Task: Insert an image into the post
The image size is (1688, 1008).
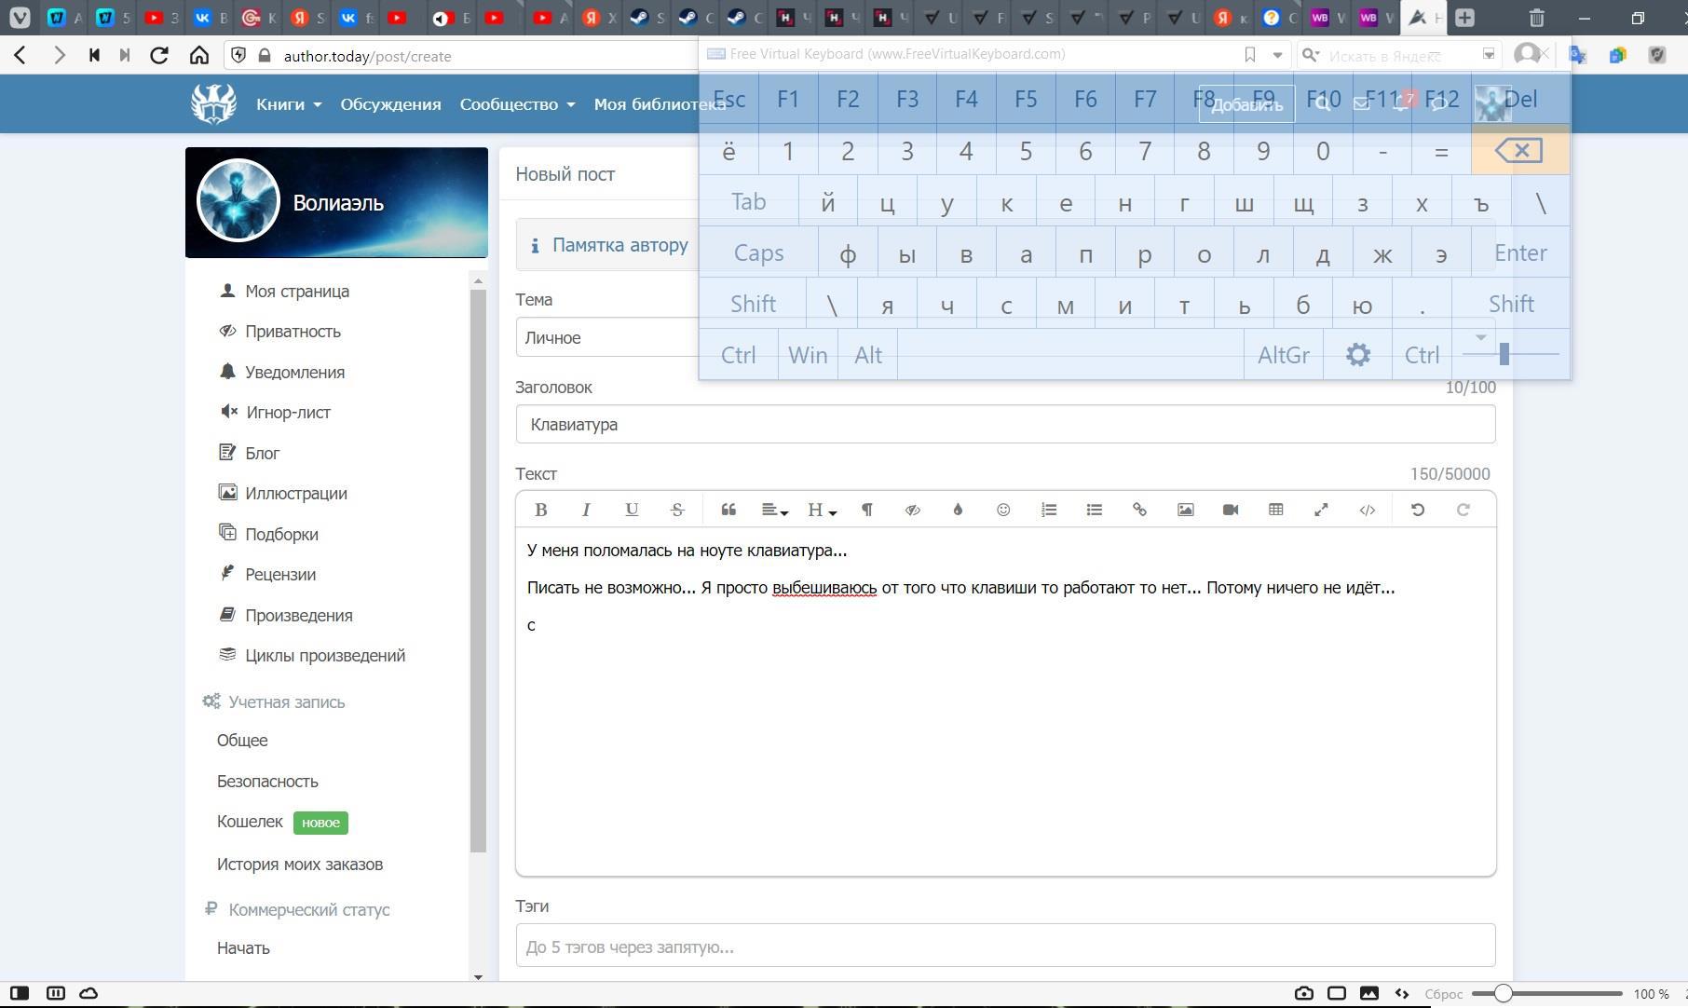Action: pos(1185,510)
